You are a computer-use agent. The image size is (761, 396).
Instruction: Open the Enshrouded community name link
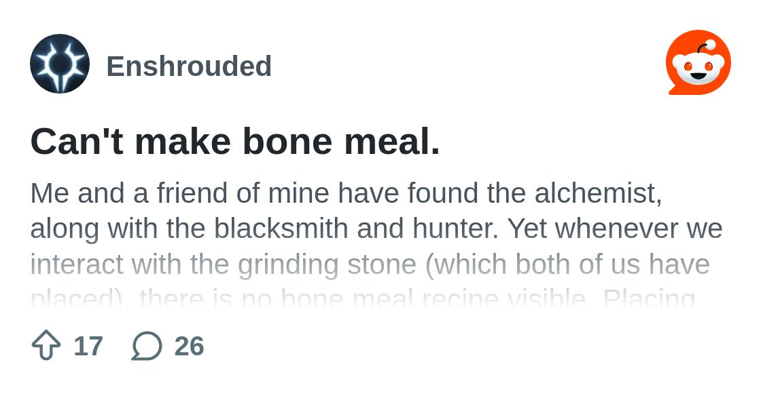(189, 66)
